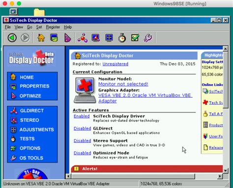Go back with the green left arrow
The height and width of the screenshot is (188, 233).
point(12,38)
